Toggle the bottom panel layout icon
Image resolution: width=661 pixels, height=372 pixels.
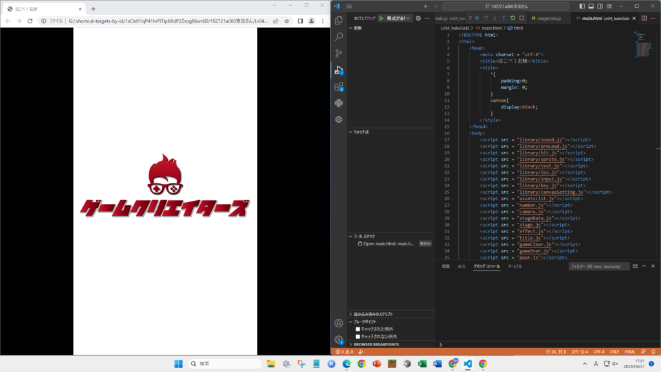point(591,6)
